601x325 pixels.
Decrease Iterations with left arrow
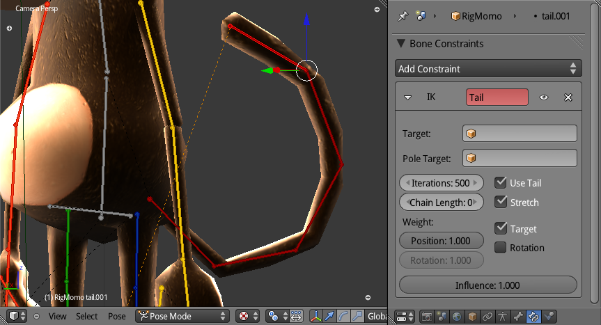408,182
